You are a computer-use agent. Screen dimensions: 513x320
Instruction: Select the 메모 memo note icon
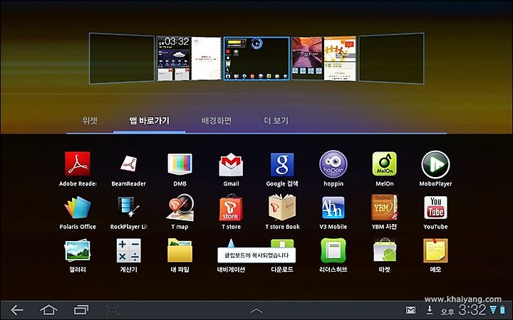tap(435, 250)
